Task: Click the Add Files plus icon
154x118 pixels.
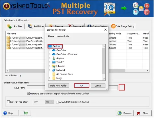Action: click(x=9, y=26)
